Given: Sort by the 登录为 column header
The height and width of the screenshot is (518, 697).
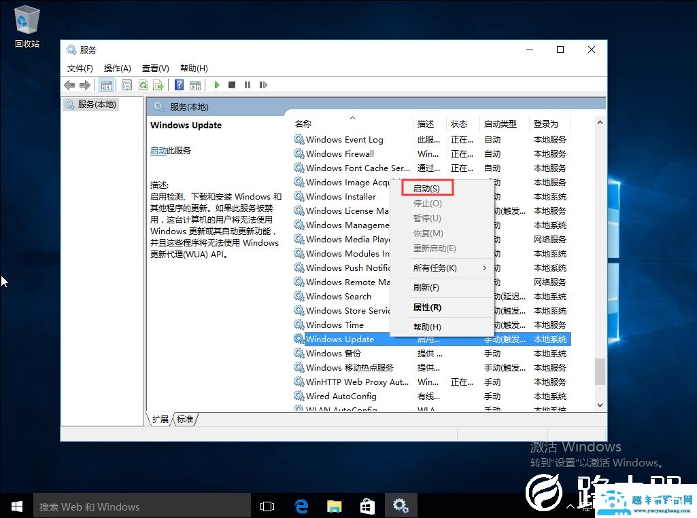Looking at the screenshot, I should point(550,124).
